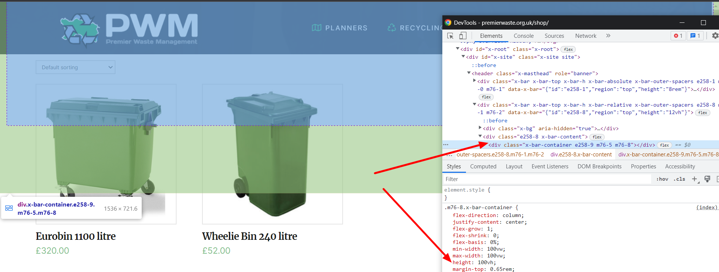Open the Default sorting dropdown
The width and height of the screenshot is (719, 272).
pos(75,67)
